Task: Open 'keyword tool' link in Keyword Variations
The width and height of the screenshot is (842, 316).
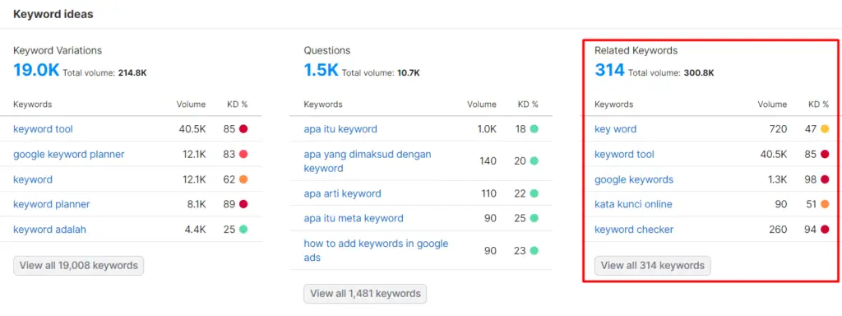Action: (43, 129)
